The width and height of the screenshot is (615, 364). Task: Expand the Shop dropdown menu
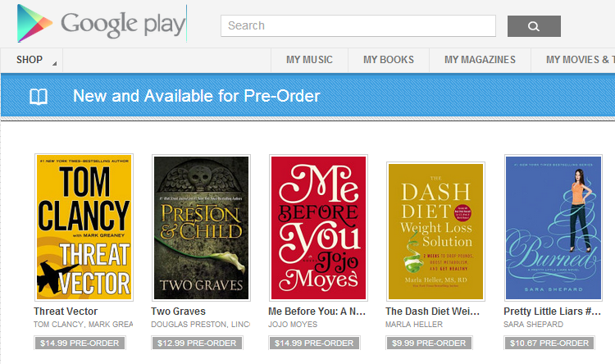click(x=31, y=60)
